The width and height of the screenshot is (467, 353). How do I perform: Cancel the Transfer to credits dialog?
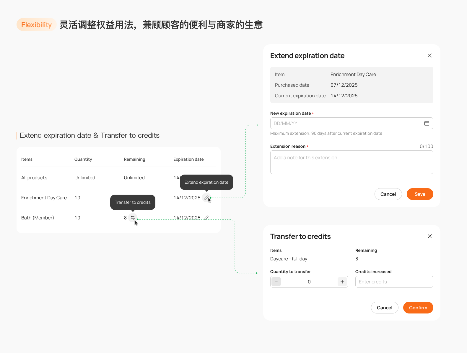pyautogui.click(x=385, y=308)
